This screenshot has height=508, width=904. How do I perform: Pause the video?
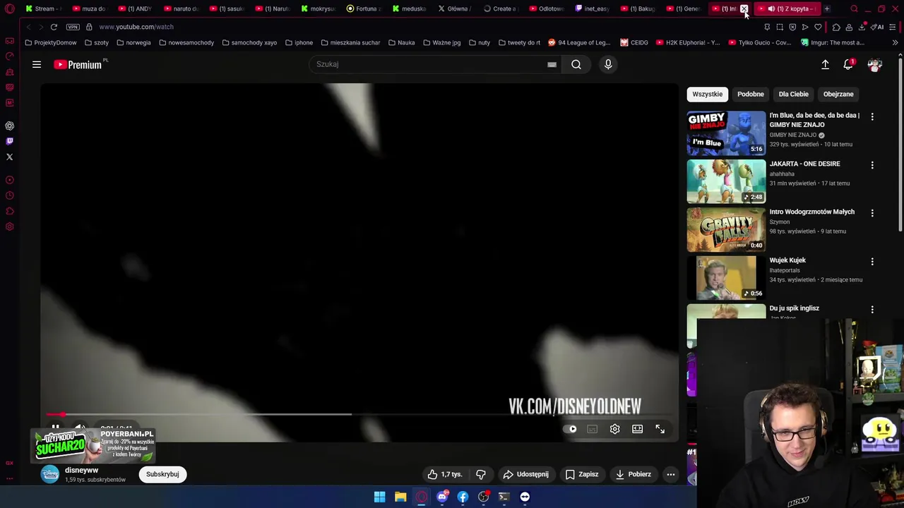click(x=55, y=428)
